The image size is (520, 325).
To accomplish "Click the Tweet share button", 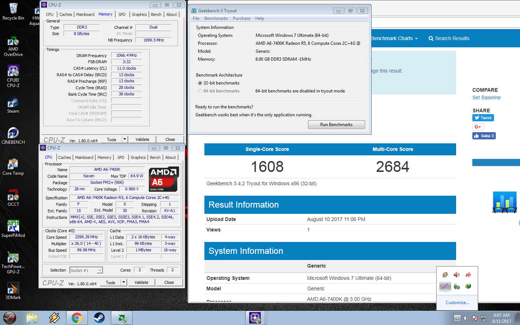I will [x=483, y=118].
